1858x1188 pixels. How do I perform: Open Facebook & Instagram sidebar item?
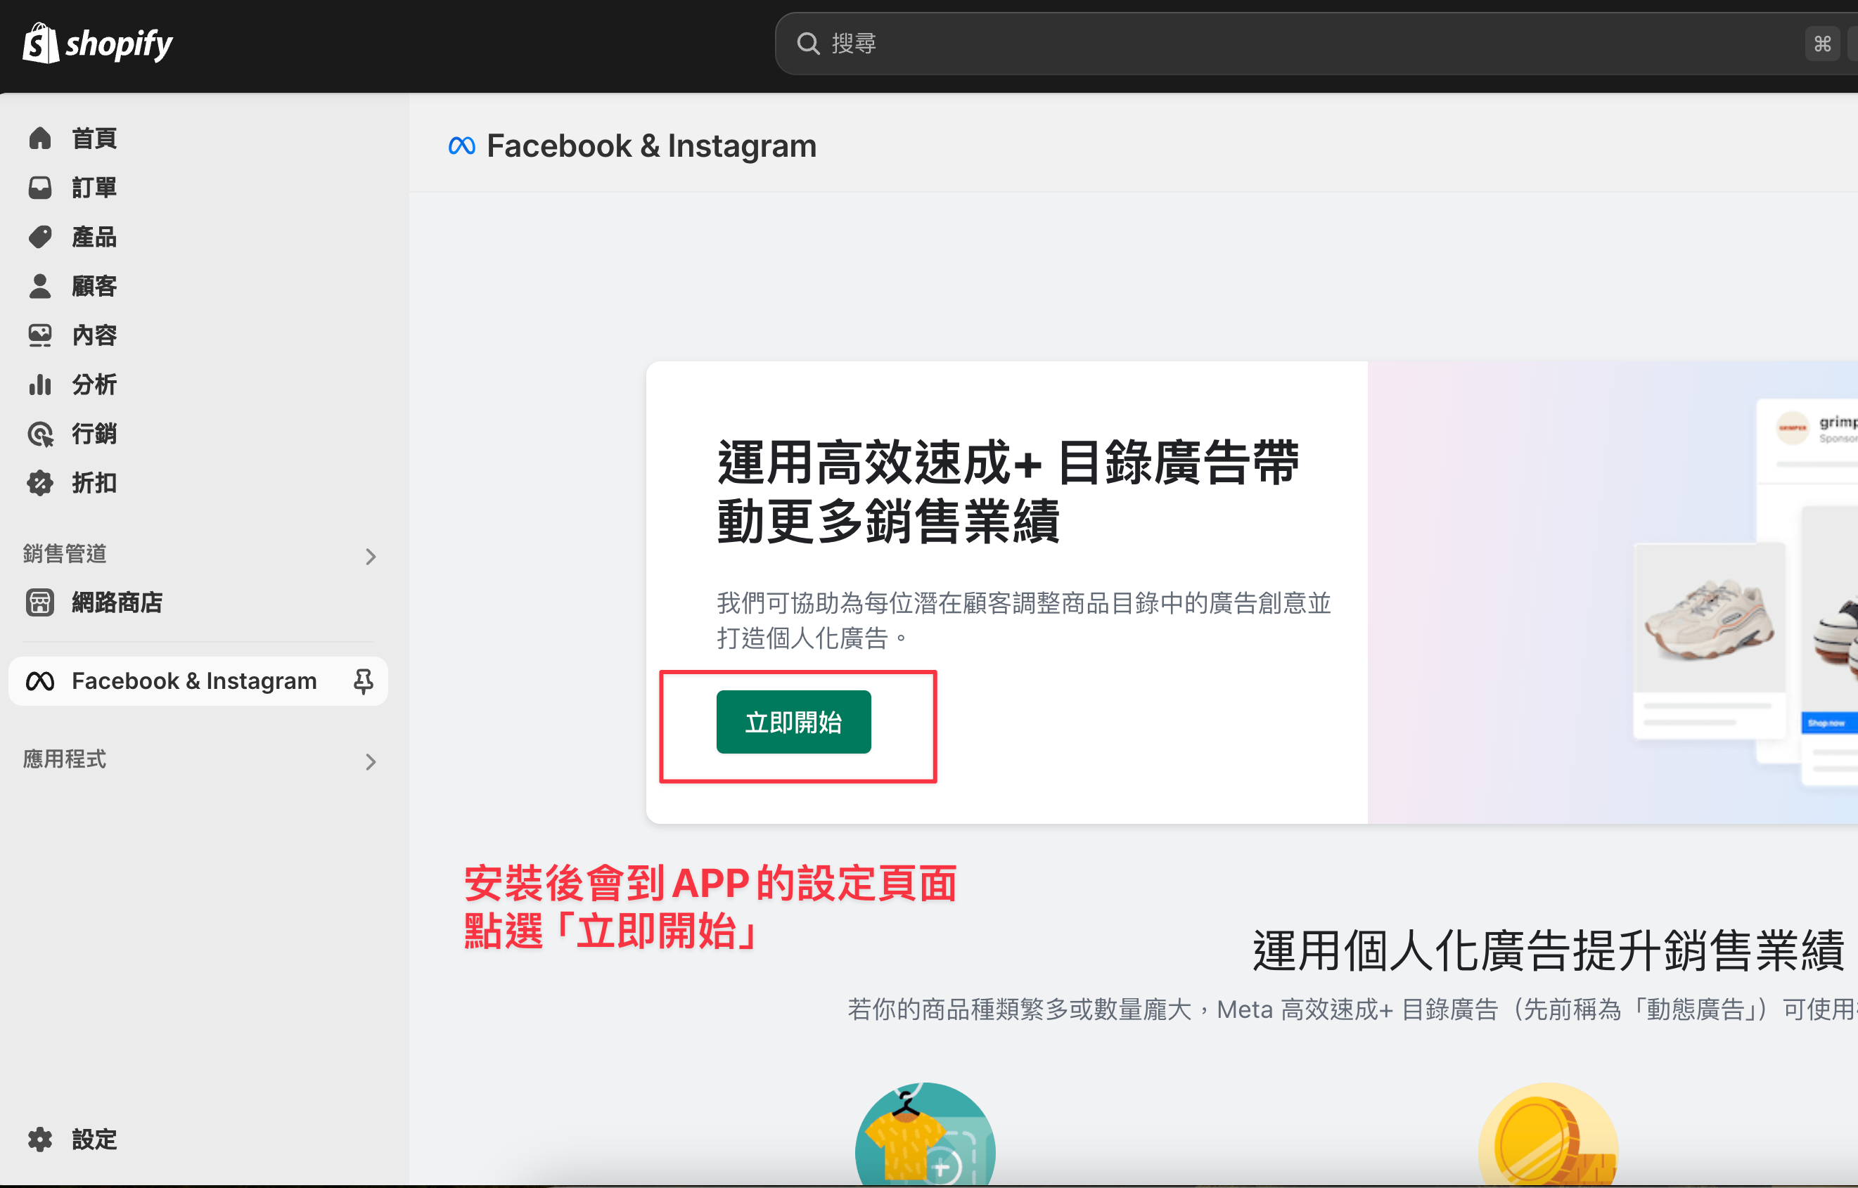click(193, 680)
